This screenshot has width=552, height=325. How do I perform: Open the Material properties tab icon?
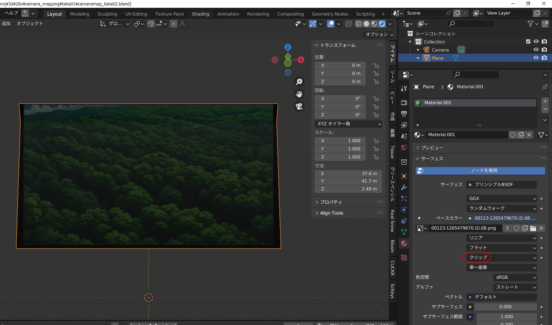(404, 243)
